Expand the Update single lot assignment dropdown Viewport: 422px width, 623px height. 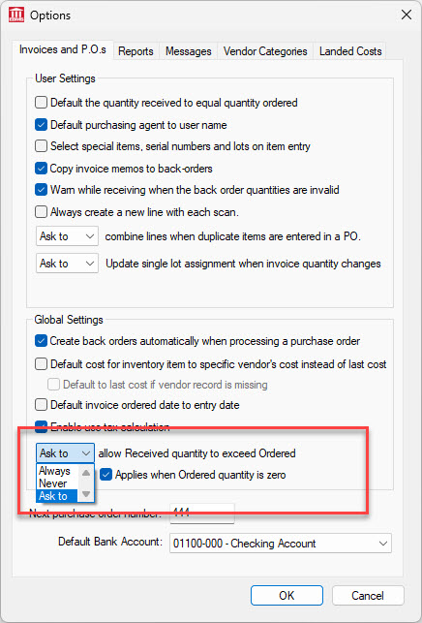[x=67, y=264]
